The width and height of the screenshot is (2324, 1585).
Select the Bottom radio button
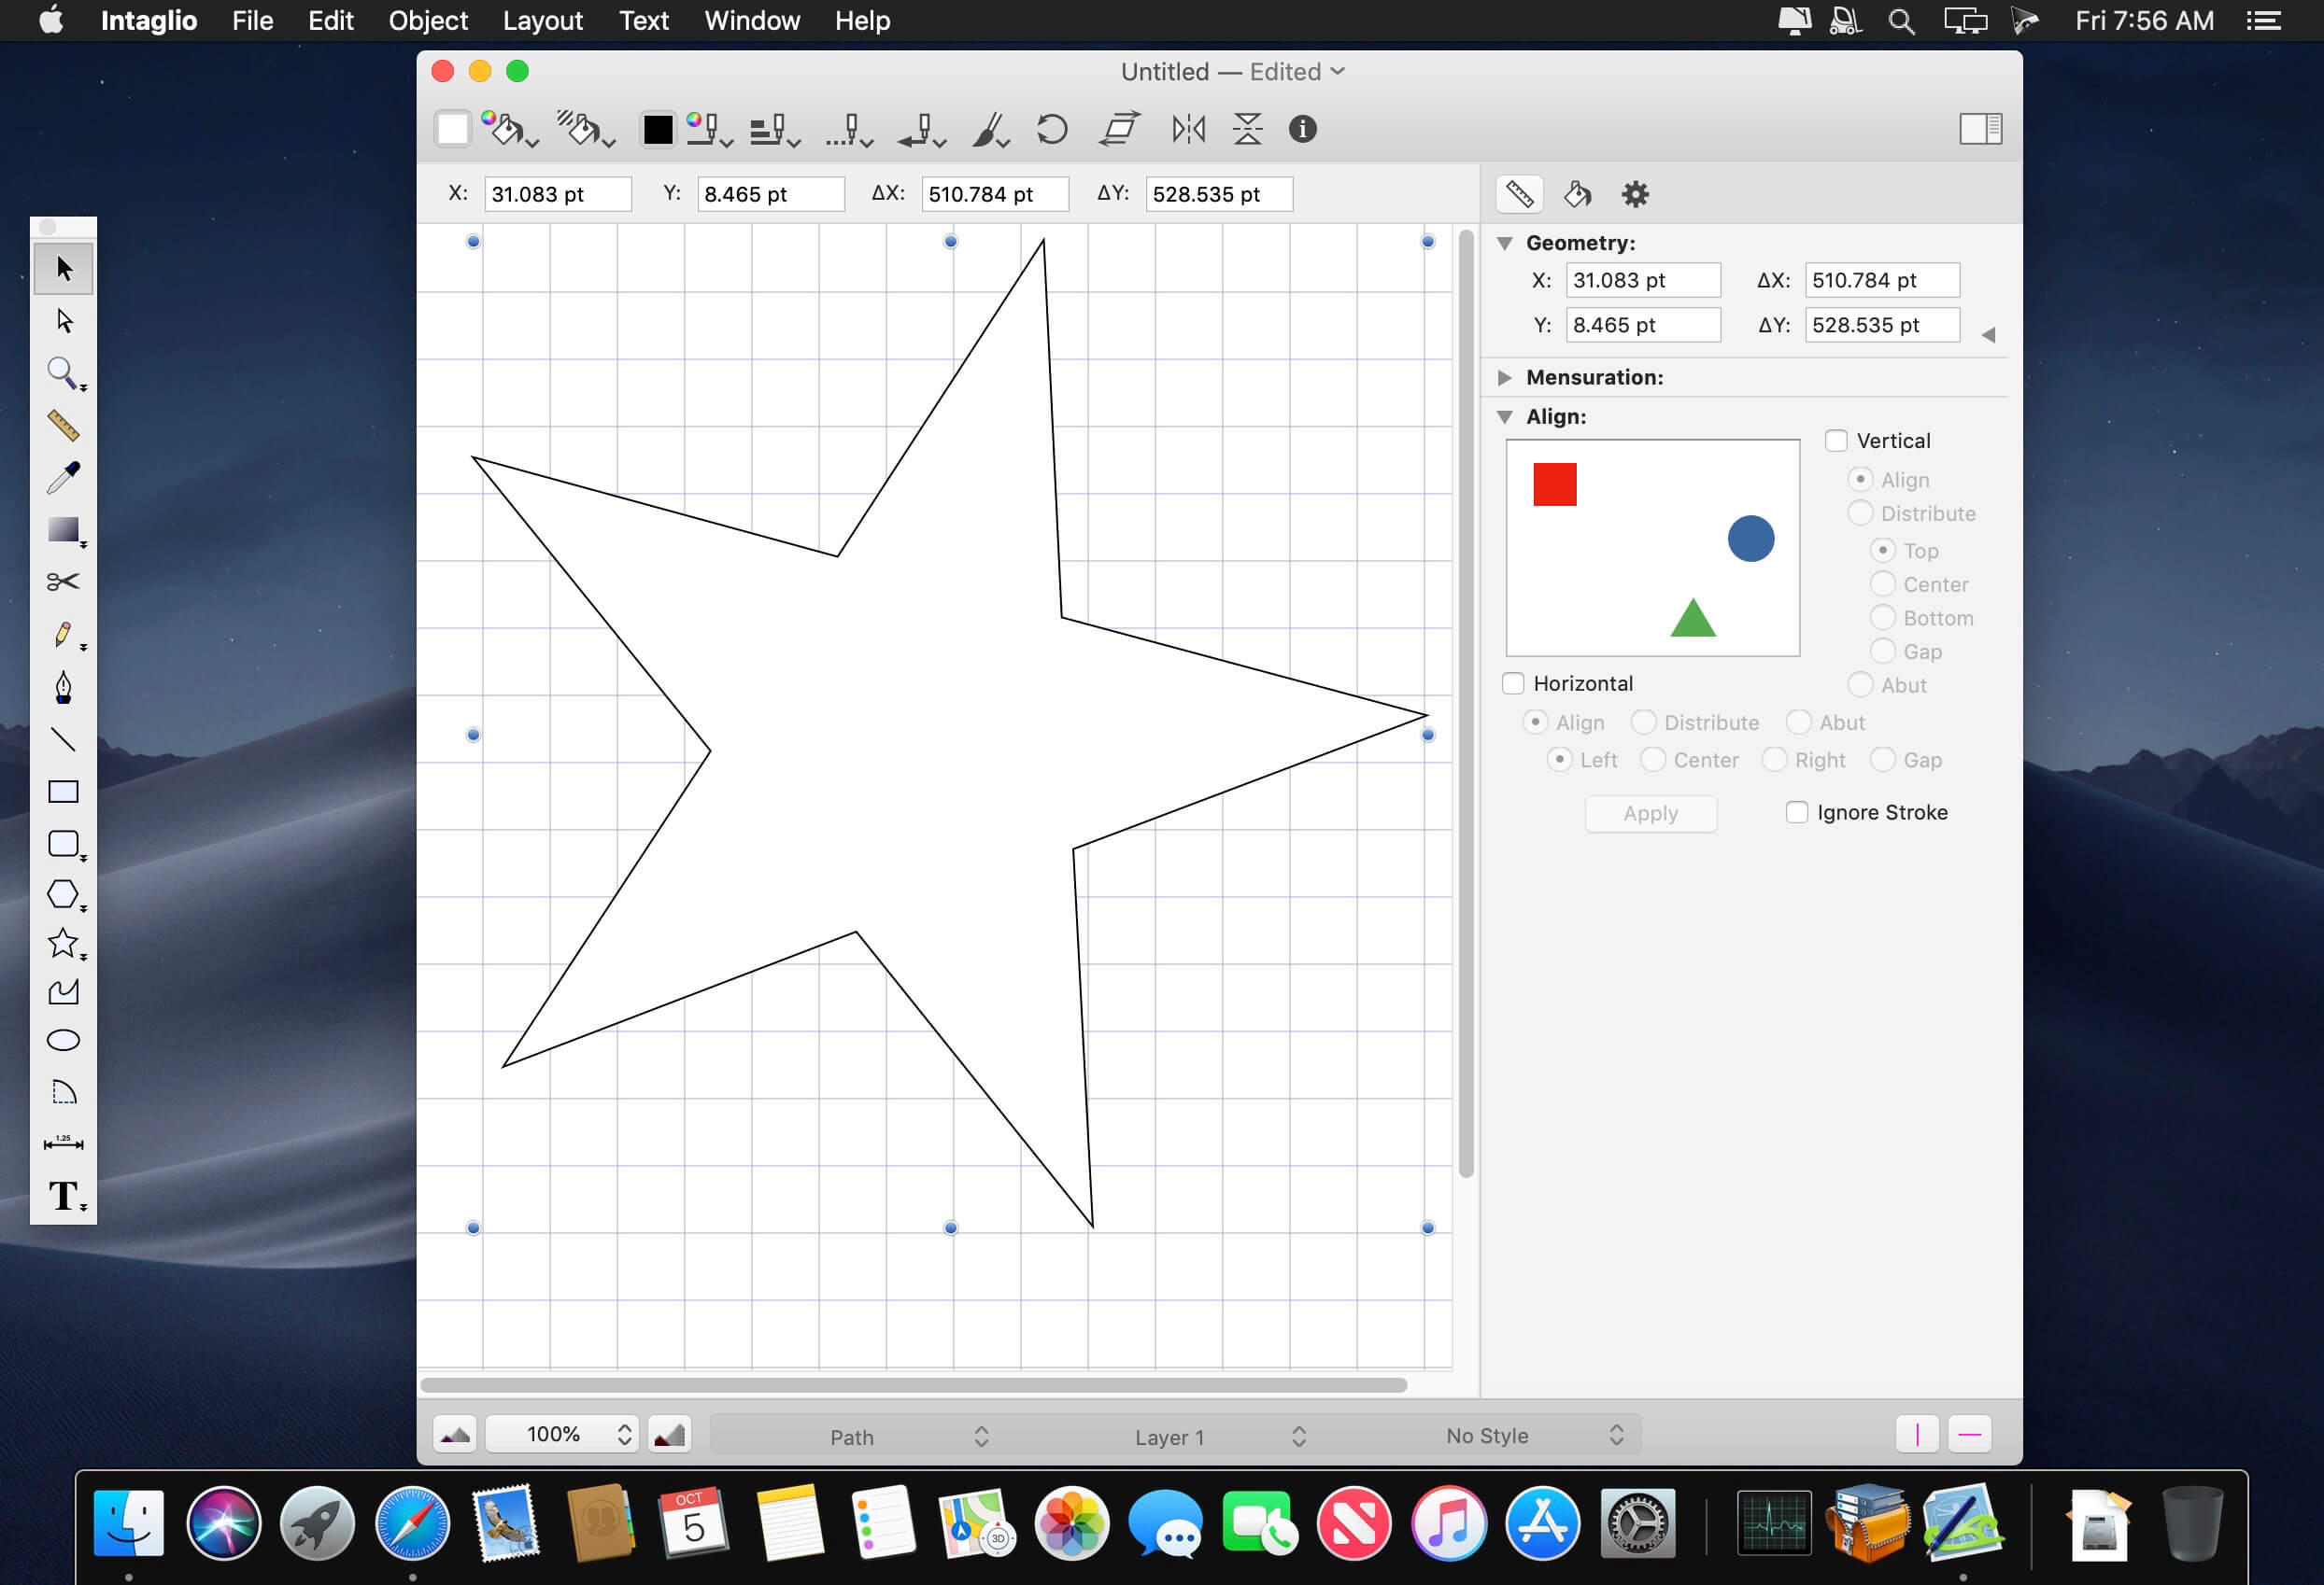(1883, 618)
